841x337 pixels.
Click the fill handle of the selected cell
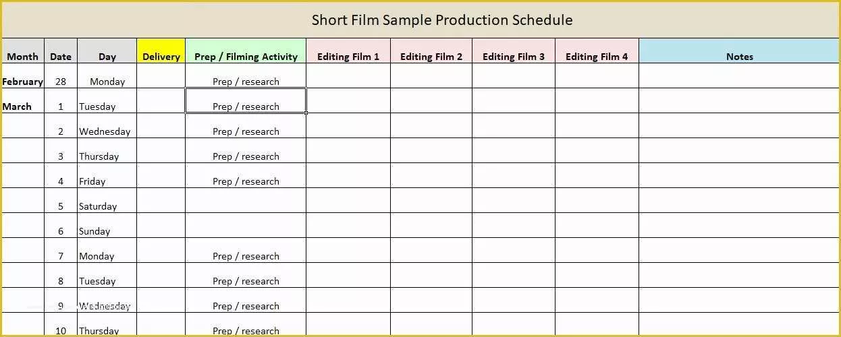click(306, 113)
